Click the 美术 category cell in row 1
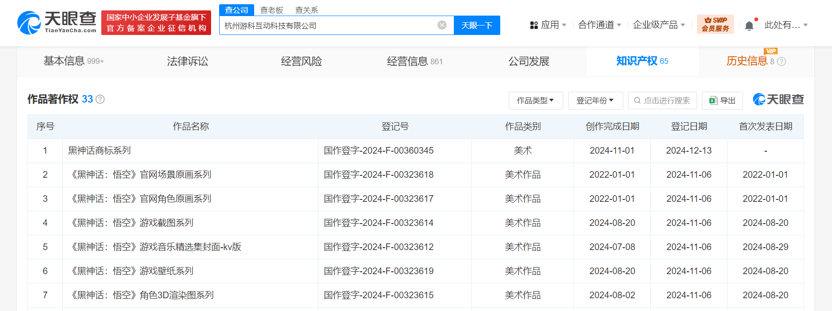 tap(522, 151)
